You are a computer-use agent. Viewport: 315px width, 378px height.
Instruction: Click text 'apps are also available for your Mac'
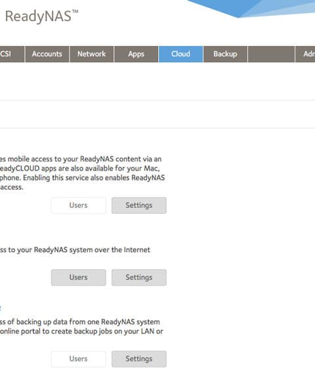click(100, 169)
